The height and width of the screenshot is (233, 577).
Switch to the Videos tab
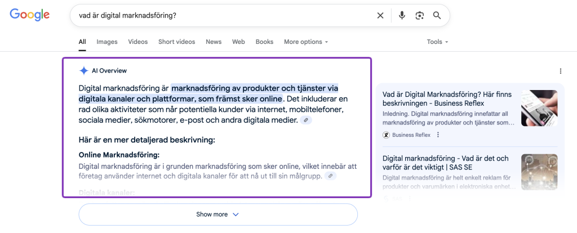pos(137,42)
